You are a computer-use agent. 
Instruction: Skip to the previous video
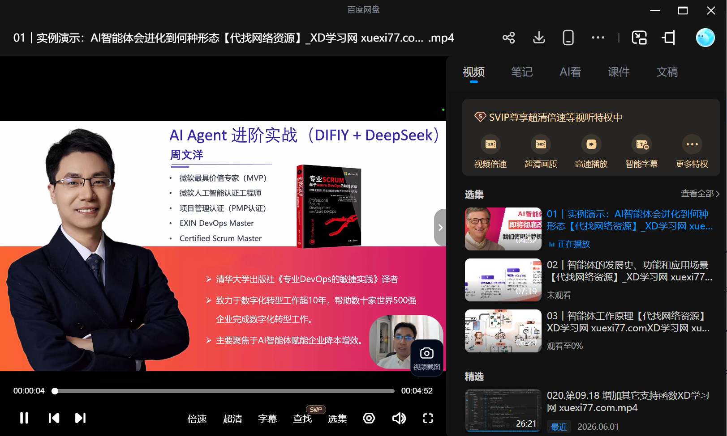(54, 418)
